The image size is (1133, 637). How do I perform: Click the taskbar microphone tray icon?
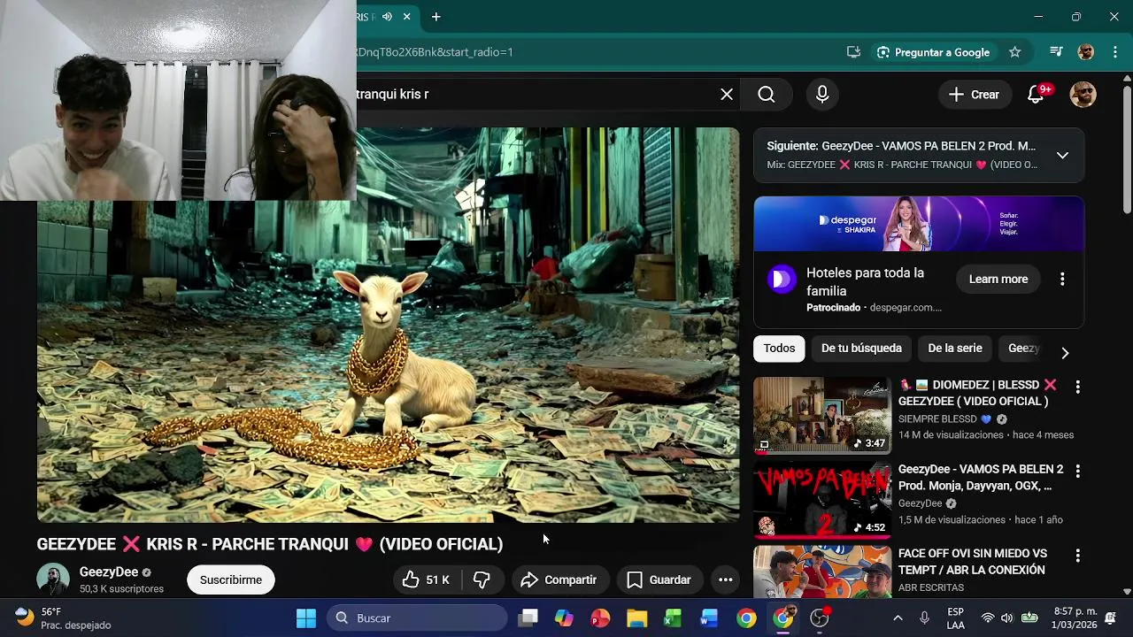point(925,618)
